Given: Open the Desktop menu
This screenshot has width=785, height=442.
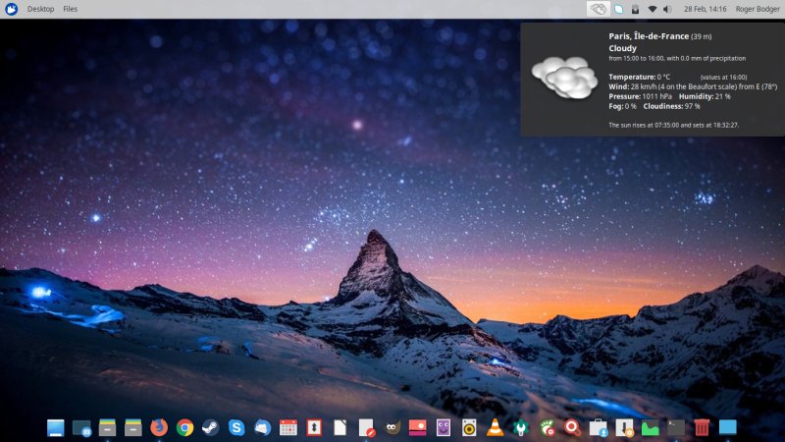Looking at the screenshot, I should pos(41,9).
